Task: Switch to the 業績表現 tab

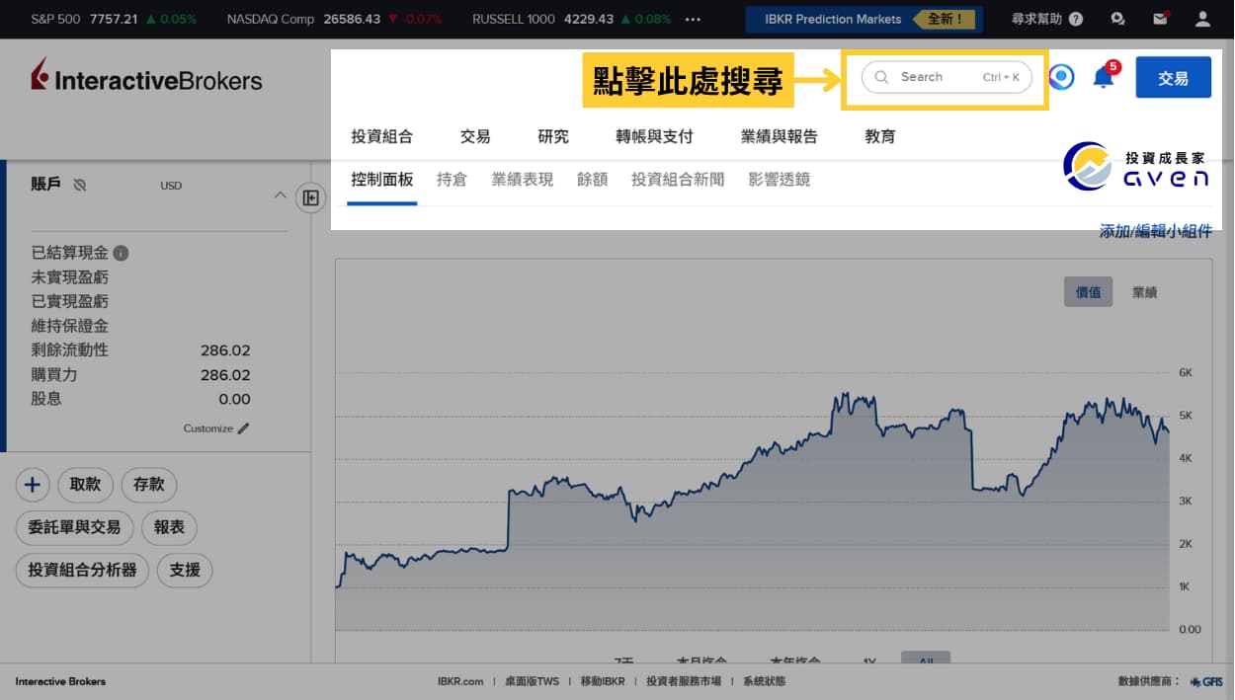Action: 523,180
